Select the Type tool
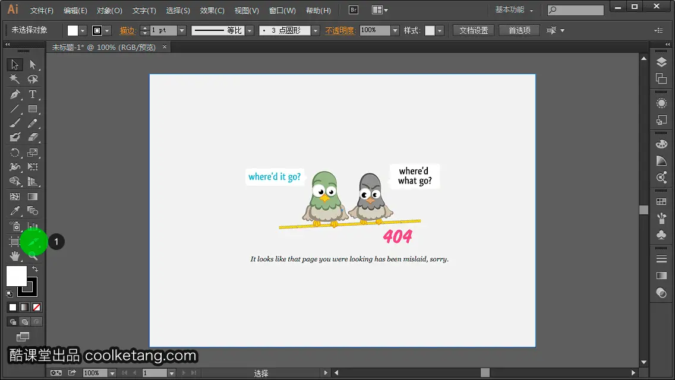The image size is (675, 380). pyautogui.click(x=33, y=94)
